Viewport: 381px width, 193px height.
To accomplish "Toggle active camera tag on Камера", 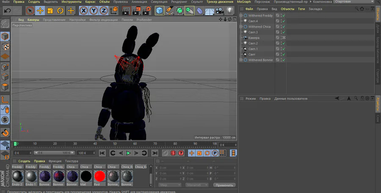I will click(284, 38).
